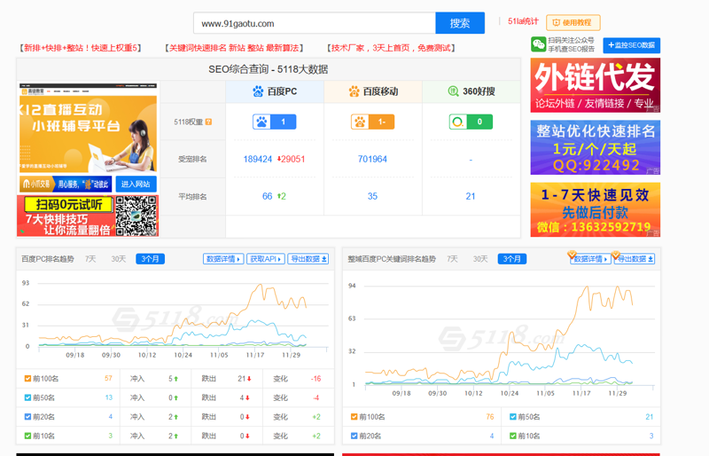Open the 外链代发 advertisement banner
Viewport: 709px width, 456px height.
[595, 85]
